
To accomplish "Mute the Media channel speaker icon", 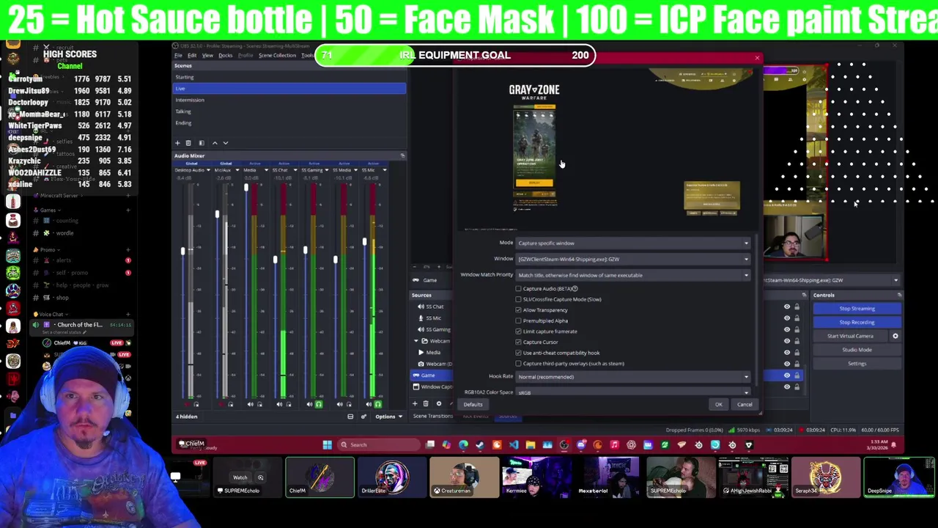I will pyautogui.click(x=251, y=404).
